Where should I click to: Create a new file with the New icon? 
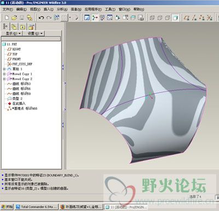coord(7,18)
